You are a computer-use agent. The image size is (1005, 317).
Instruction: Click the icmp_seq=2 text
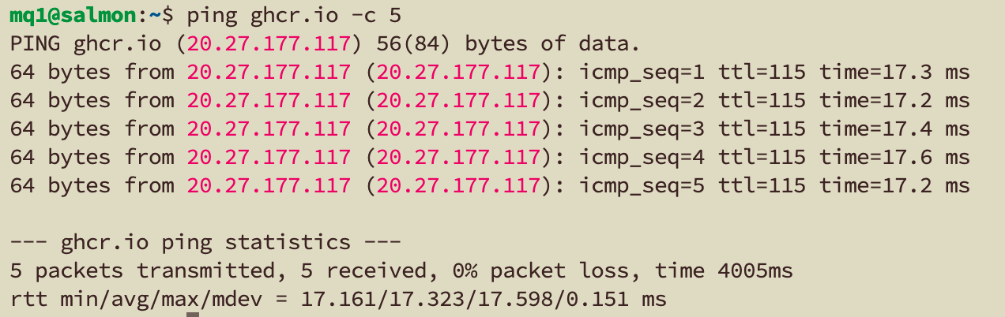click(642, 100)
